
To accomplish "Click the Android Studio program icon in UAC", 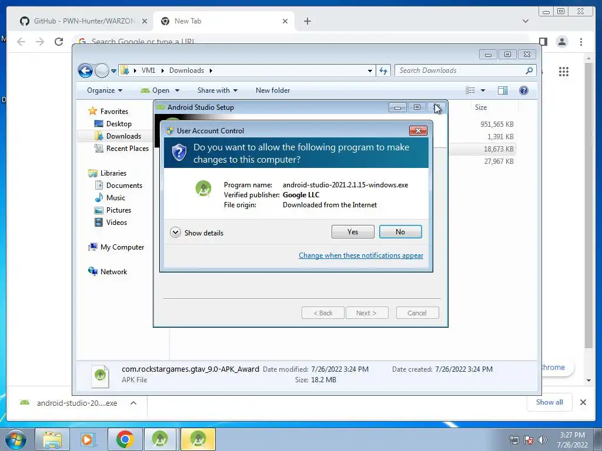I will [x=203, y=189].
